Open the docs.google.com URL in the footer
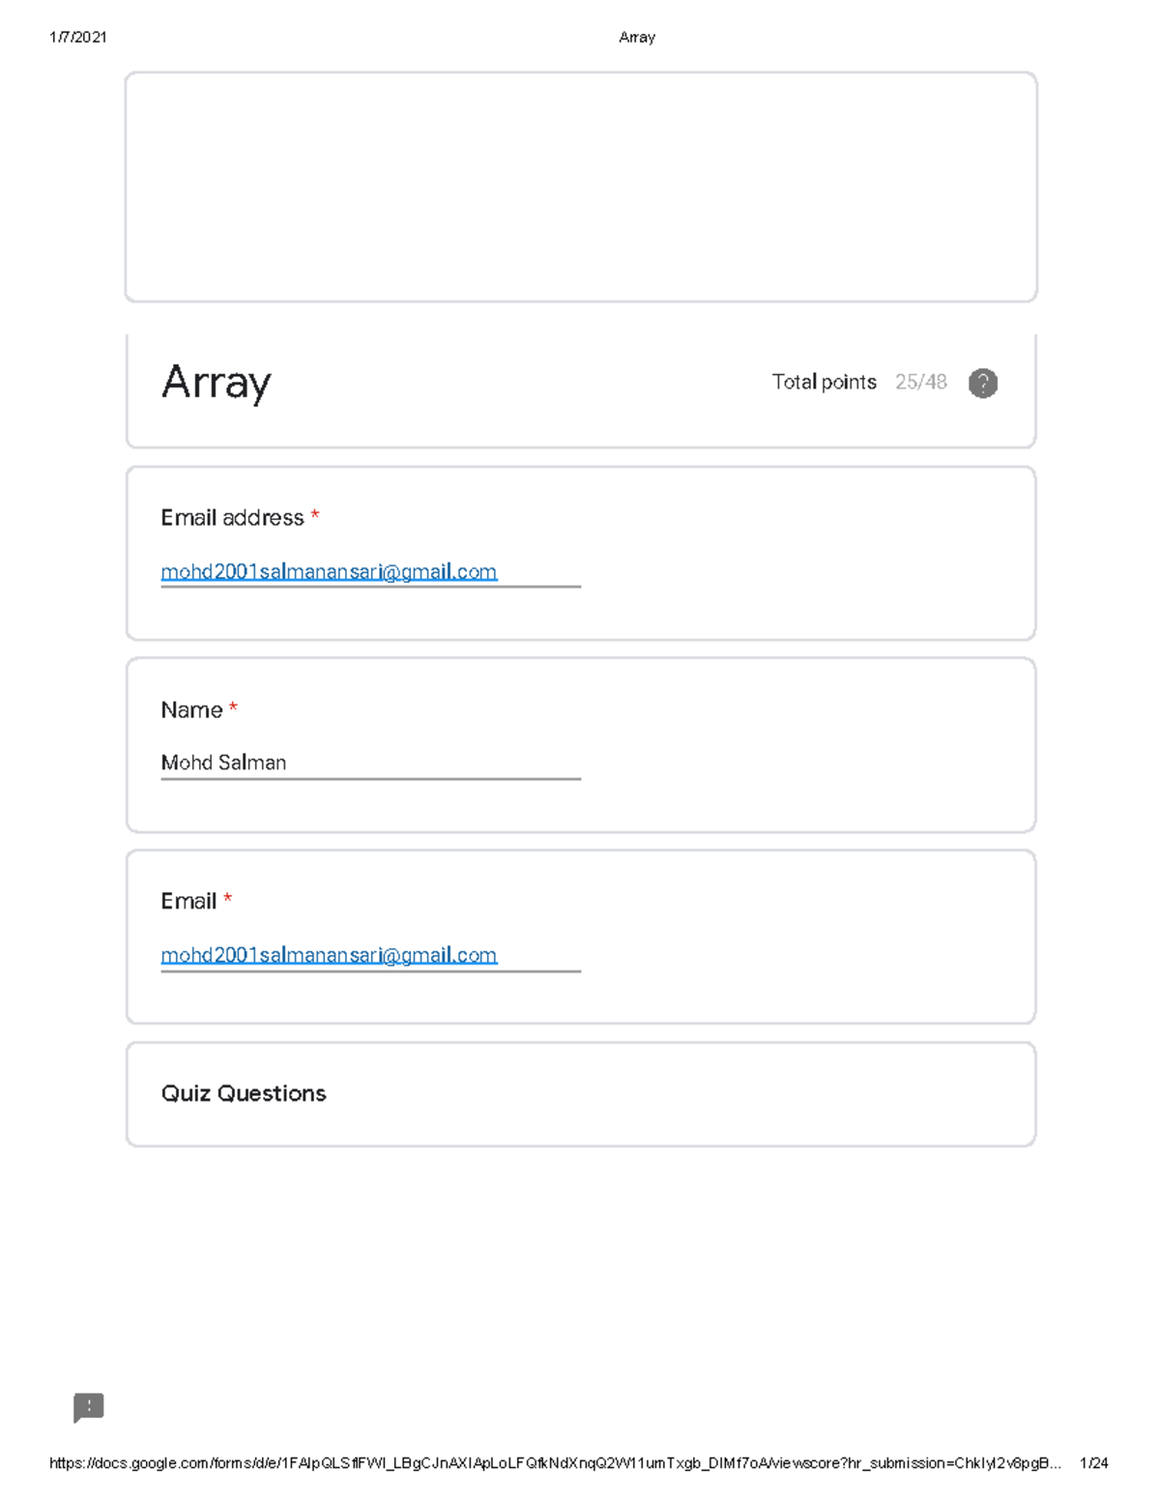The height and width of the screenshot is (1501, 1160). [x=555, y=1463]
